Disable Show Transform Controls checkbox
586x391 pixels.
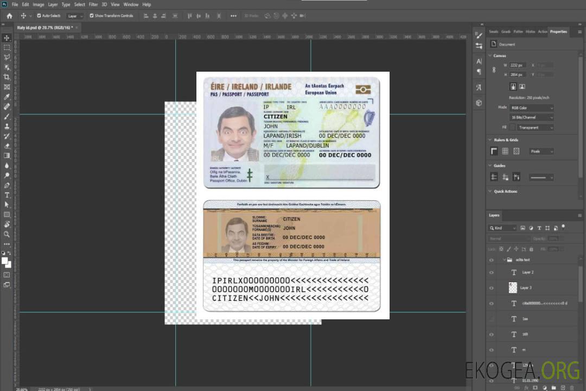92,16
